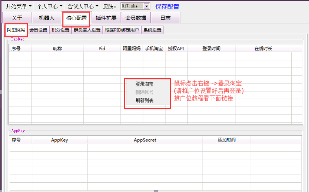Screen dimensions: 309x192
Task: Switch to the 关于 tab
Action: pyautogui.click(x=17, y=18)
